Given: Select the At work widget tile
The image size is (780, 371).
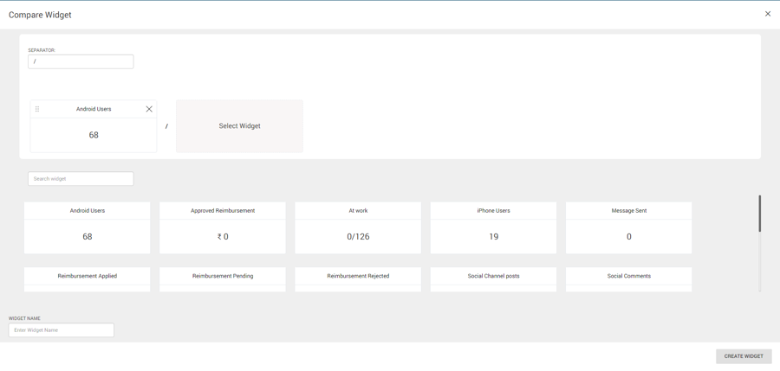Looking at the screenshot, I should 358,227.
